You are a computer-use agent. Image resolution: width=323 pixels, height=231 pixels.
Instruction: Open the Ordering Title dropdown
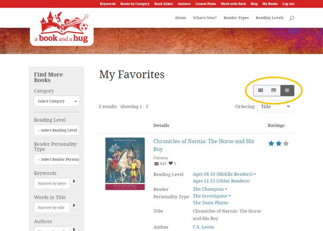pyautogui.click(x=275, y=107)
